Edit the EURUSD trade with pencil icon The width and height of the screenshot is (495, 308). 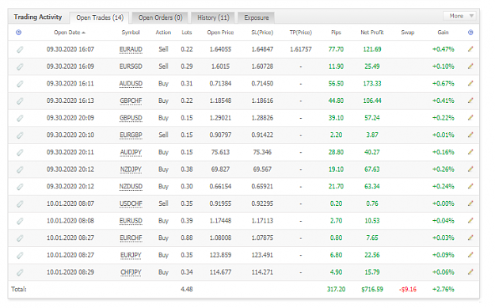coord(470,220)
